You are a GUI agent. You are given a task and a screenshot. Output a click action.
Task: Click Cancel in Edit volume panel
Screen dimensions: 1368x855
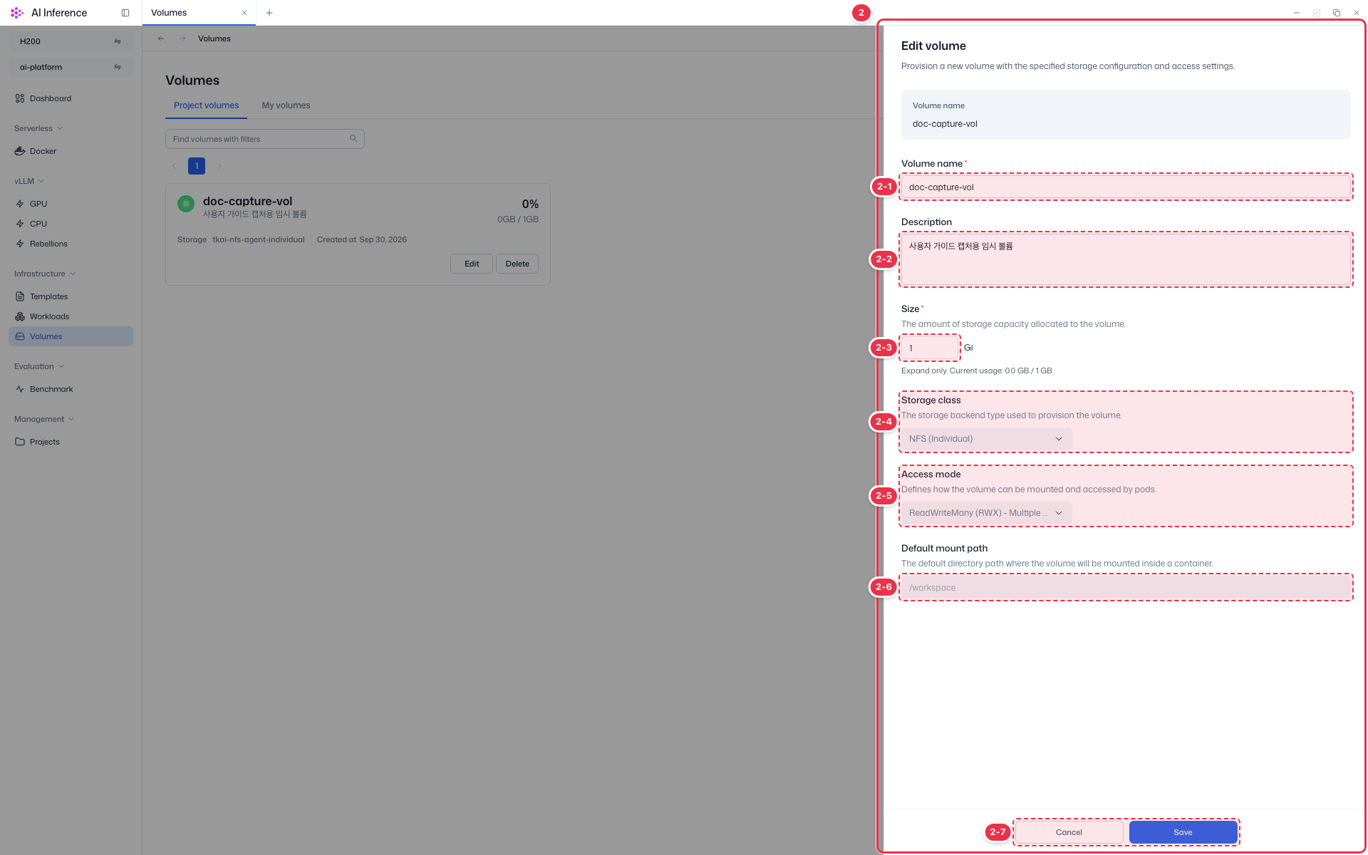click(x=1069, y=832)
